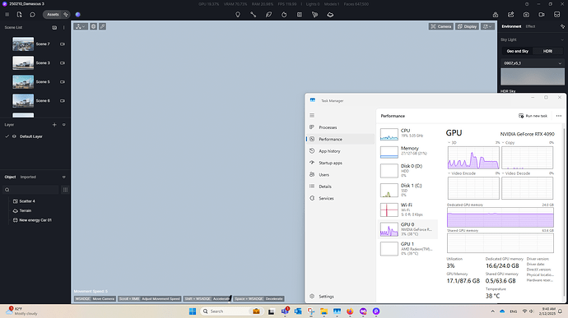568x318 pixels.
Task: Select the light bulb lighting tool
Action: [x=238, y=15]
